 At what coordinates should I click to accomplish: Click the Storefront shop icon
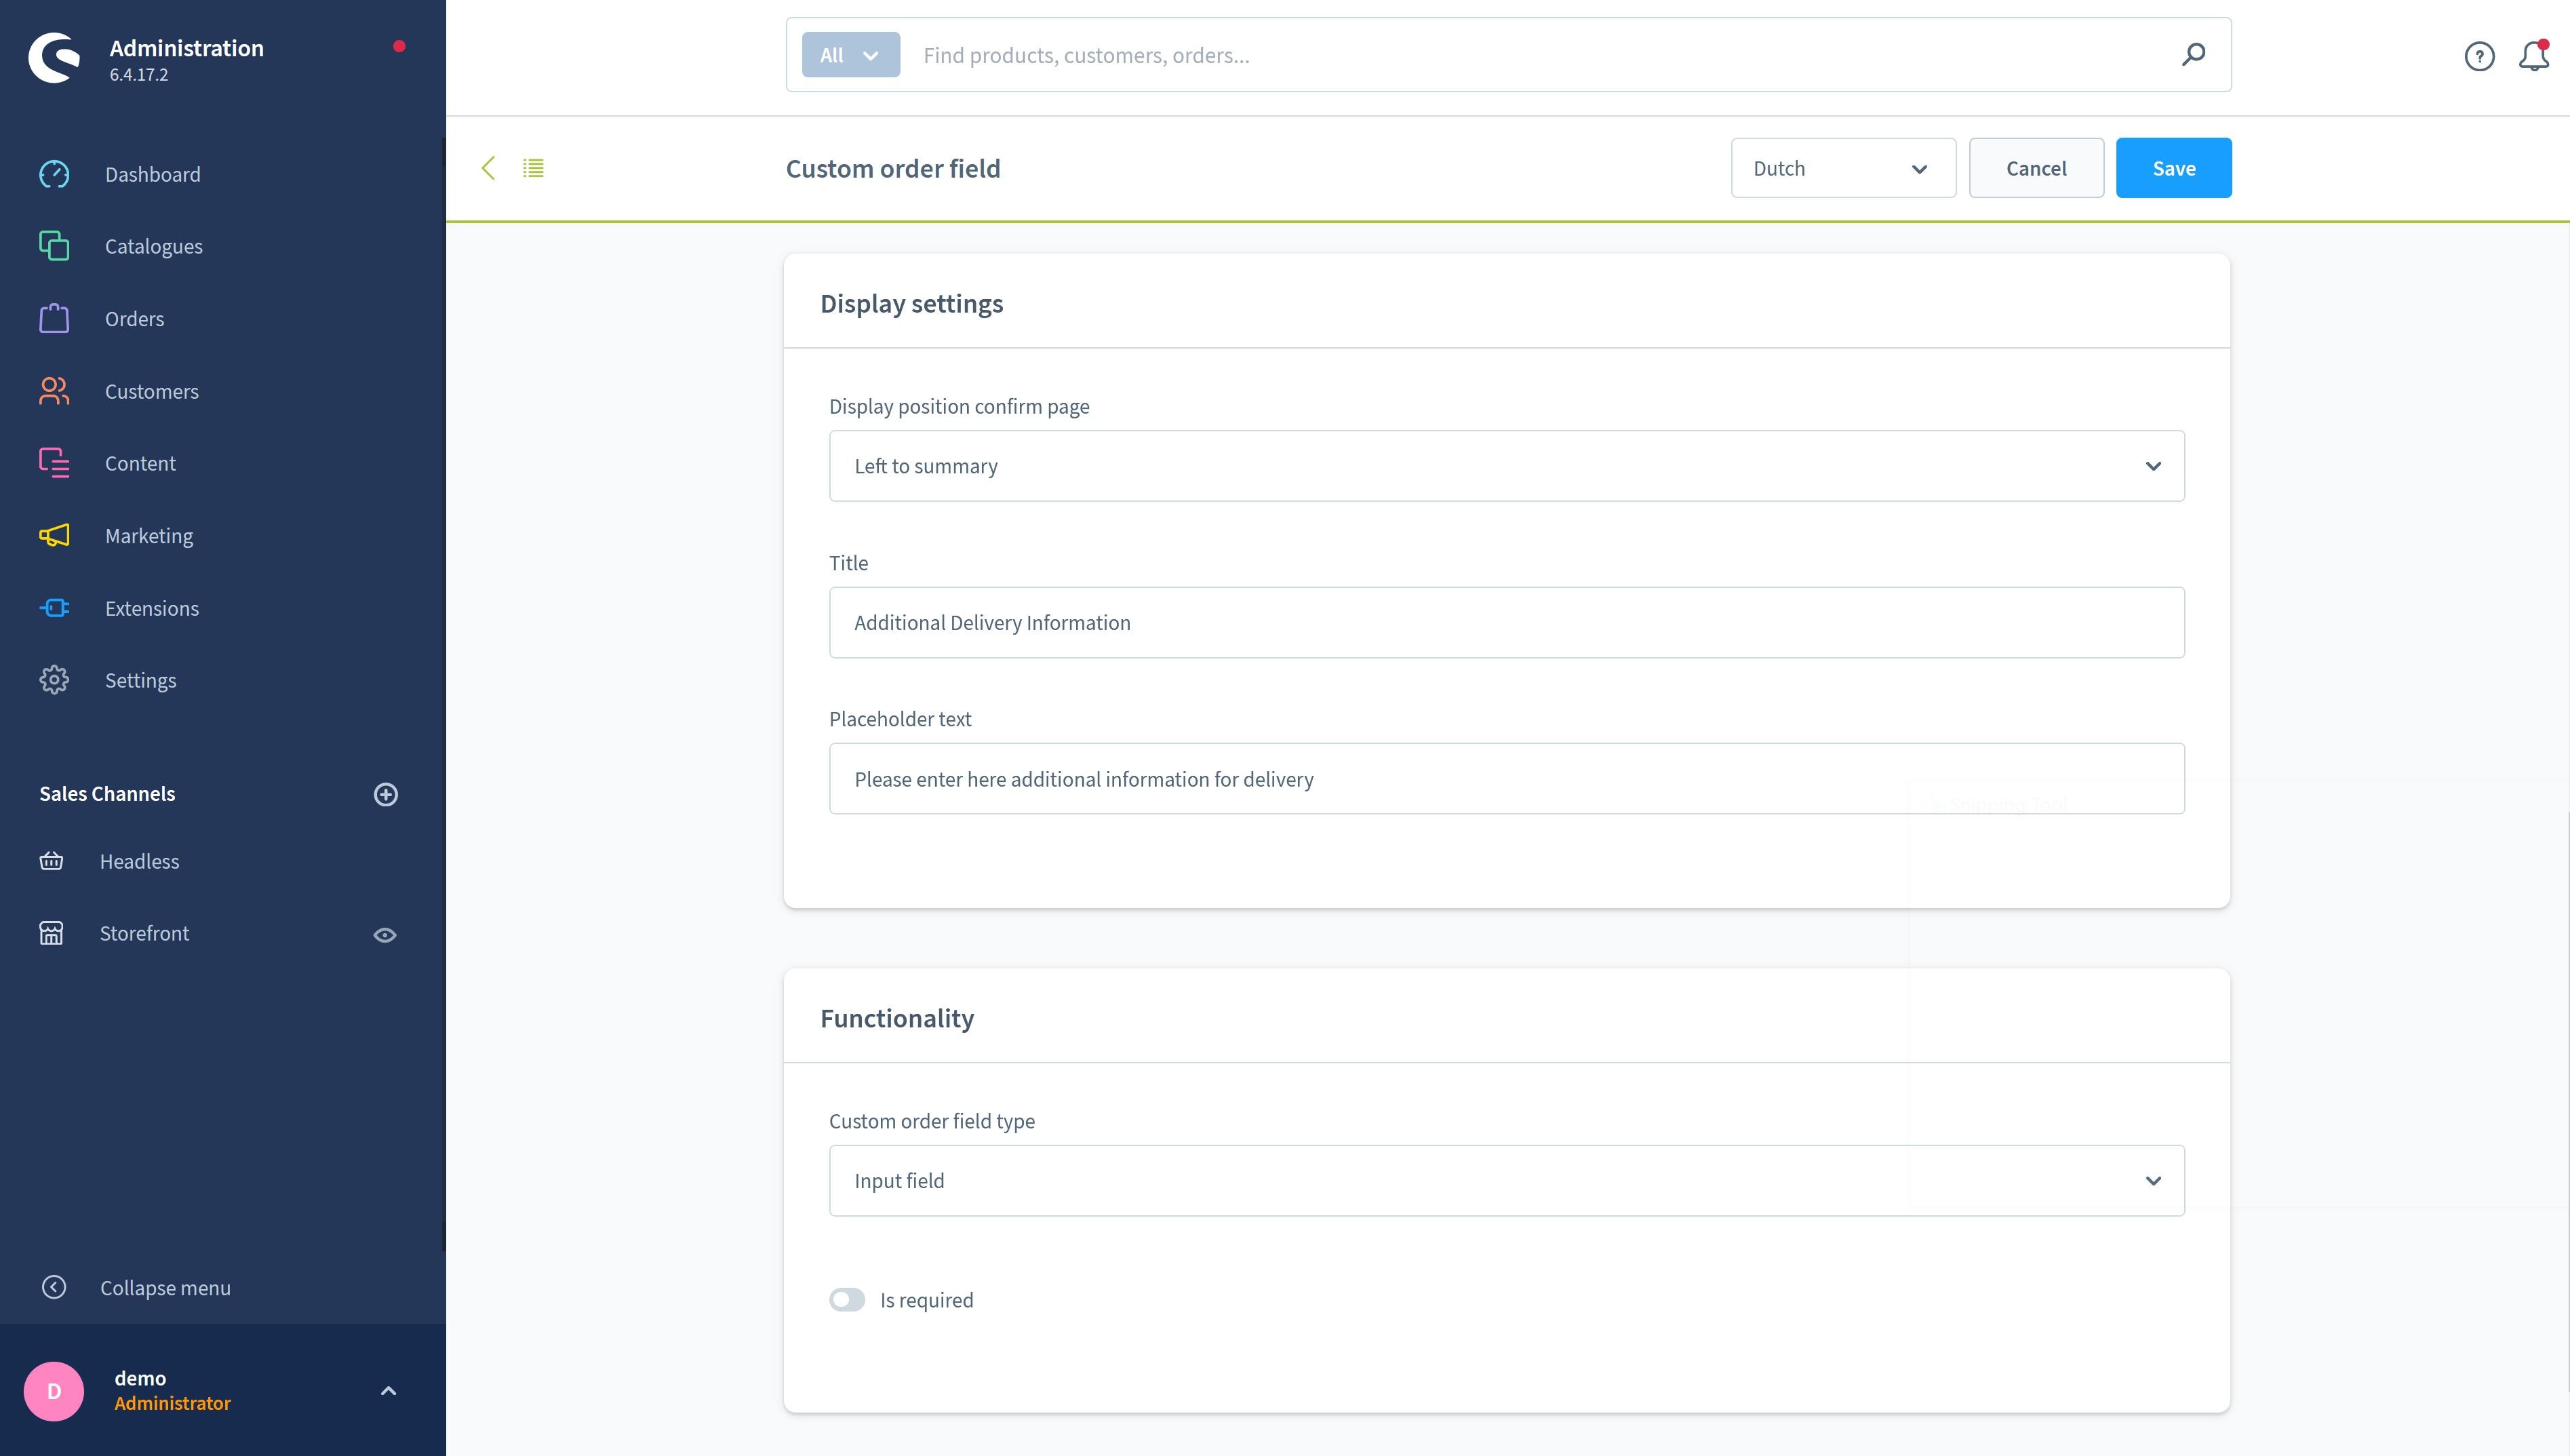click(x=51, y=933)
